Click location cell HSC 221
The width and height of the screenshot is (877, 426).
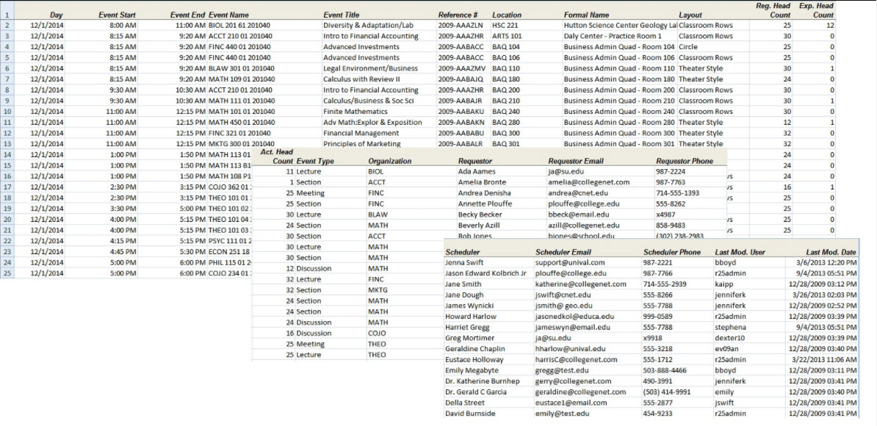coord(505,26)
